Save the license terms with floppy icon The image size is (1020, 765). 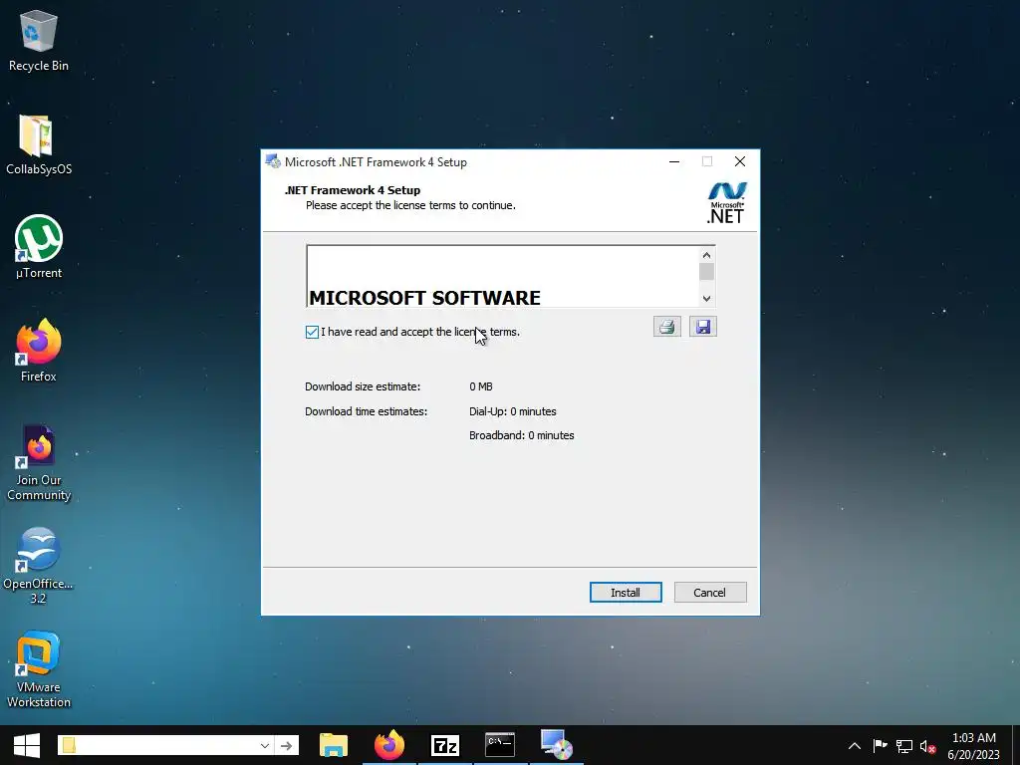point(702,327)
